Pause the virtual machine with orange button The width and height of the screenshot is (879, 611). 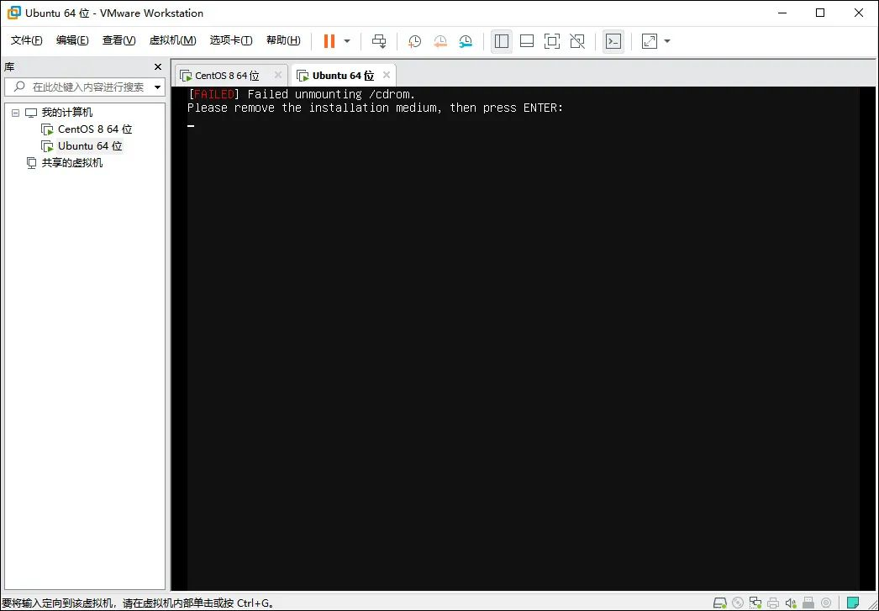[329, 41]
